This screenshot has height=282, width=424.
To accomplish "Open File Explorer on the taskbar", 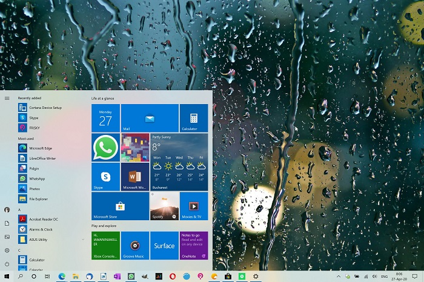I will click(x=76, y=277).
